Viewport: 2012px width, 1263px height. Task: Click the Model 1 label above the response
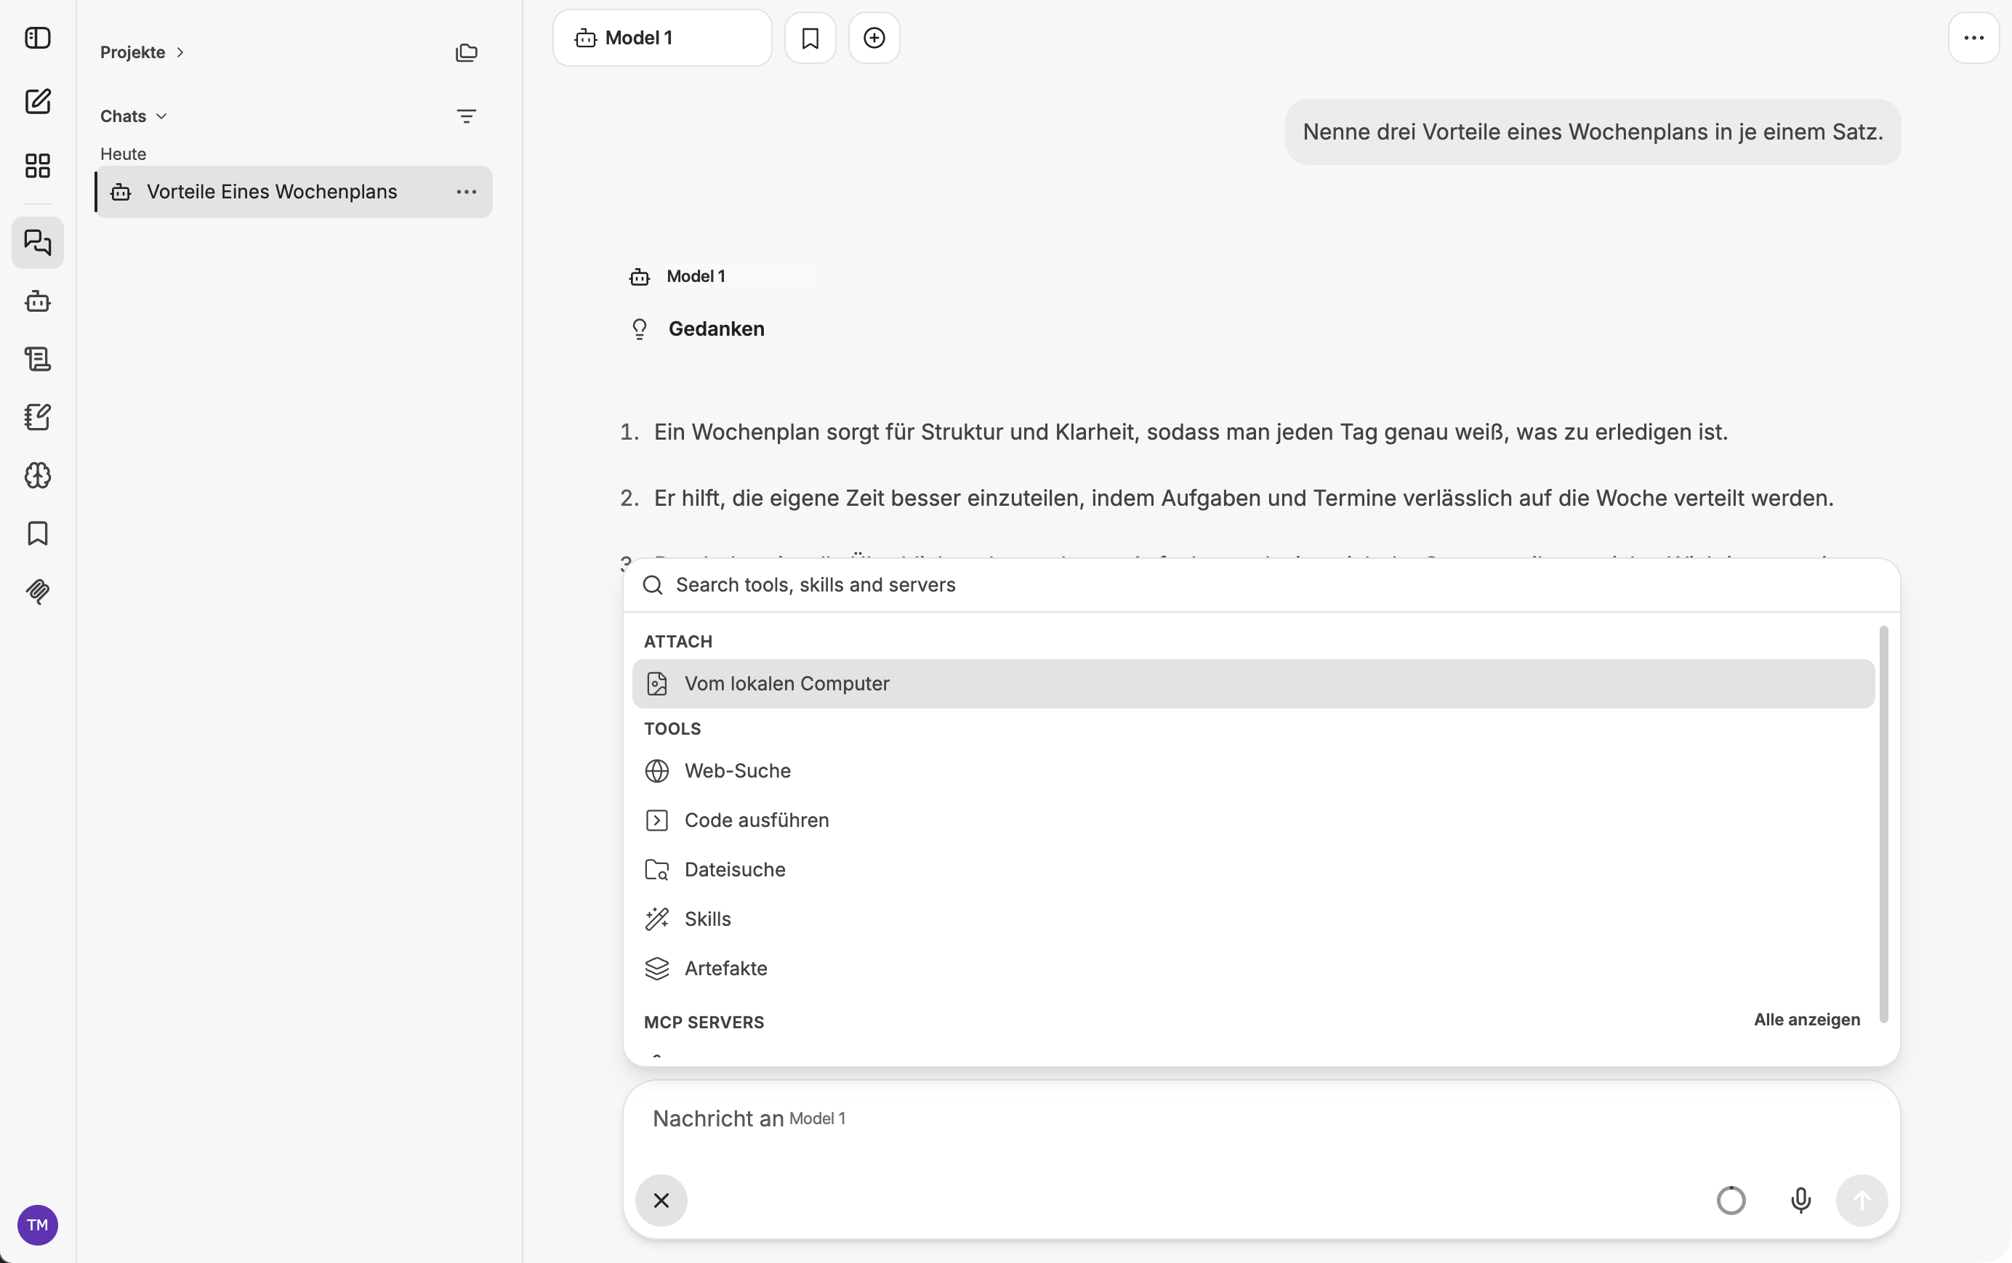pos(695,276)
